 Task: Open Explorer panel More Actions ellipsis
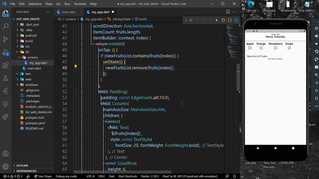(x=48, y=12)
